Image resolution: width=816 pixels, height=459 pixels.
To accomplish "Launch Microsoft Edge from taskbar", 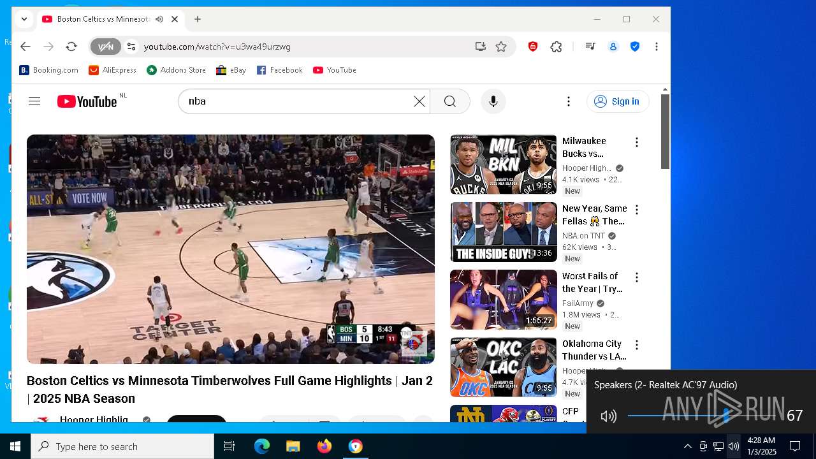I will (x=262, y=446).
